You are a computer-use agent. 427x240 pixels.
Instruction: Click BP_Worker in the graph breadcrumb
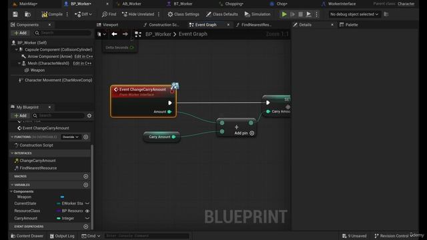158,34
